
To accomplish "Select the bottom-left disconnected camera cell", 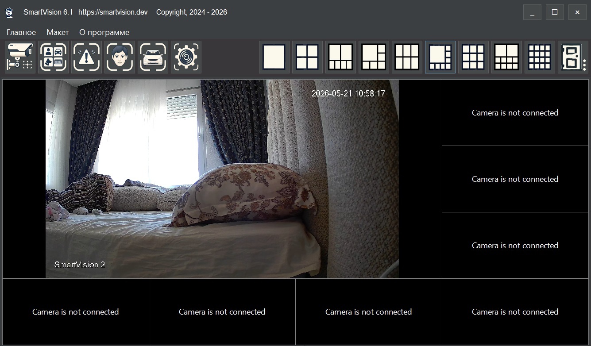I will [x=76, y=312].
